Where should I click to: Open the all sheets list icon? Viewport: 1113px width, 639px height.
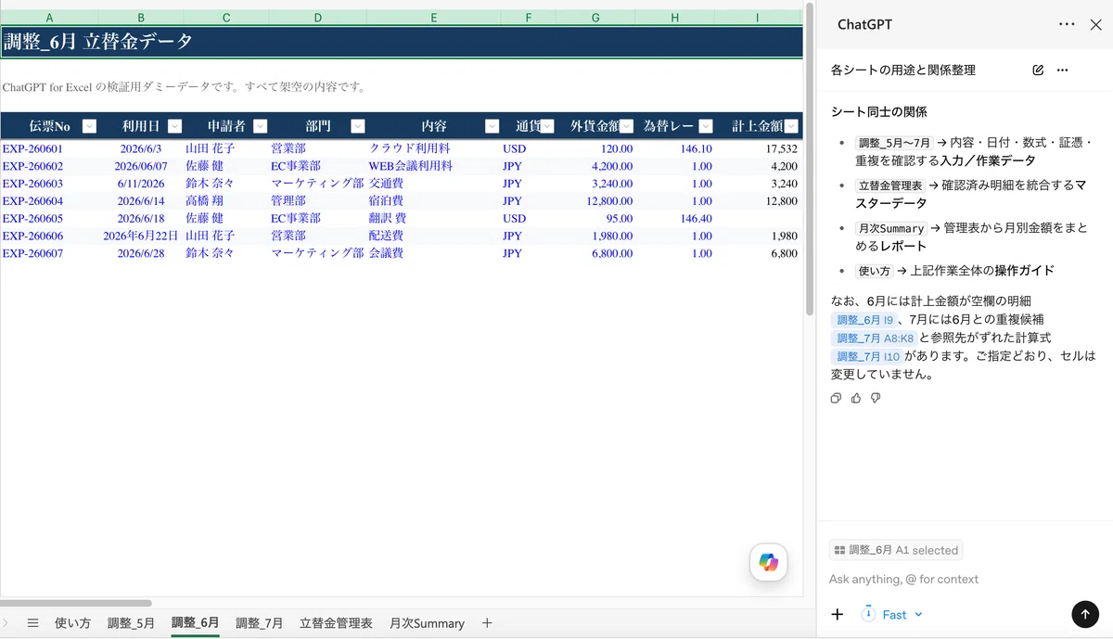tap(32, 623)
